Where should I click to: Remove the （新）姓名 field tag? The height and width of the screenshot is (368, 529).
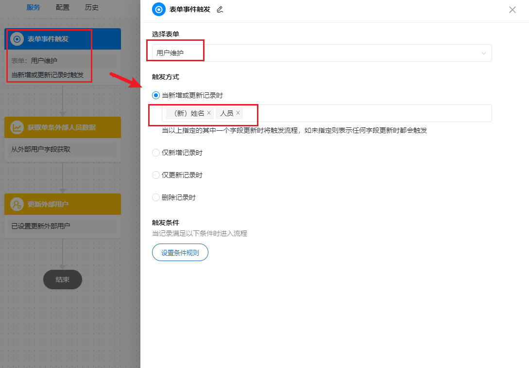[x=208, y=112]
